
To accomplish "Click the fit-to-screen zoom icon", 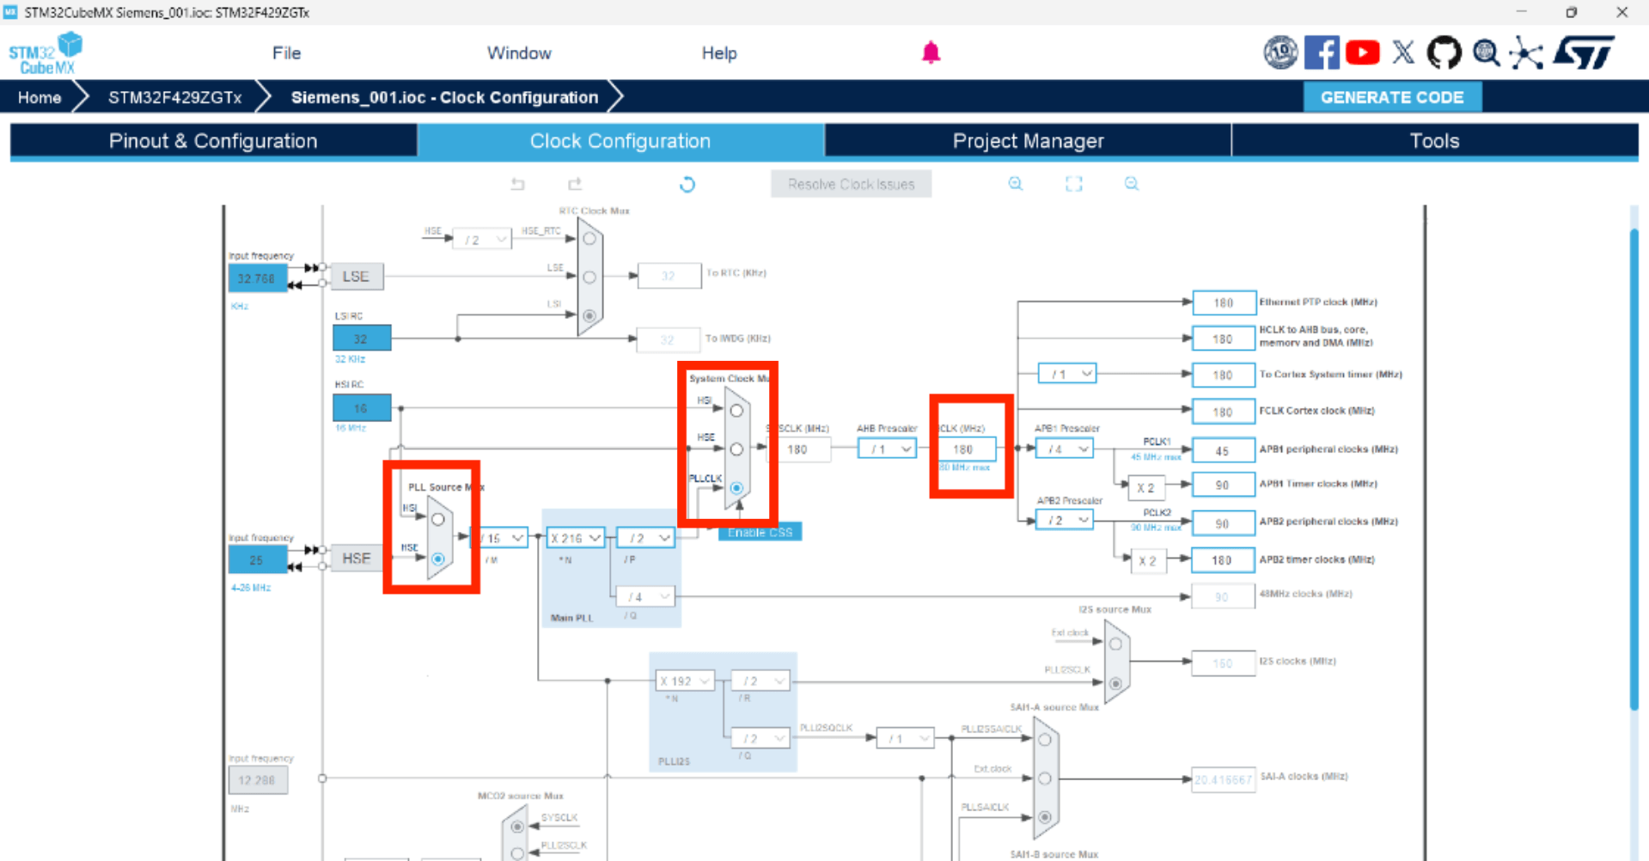I will 1074,184.
